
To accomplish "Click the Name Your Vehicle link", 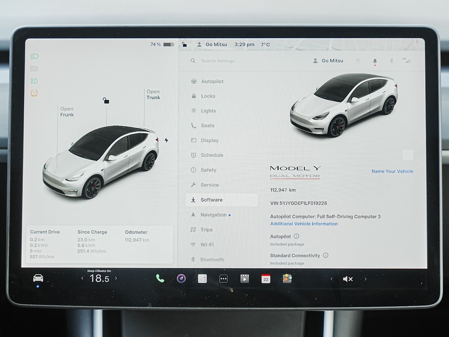I will [x=392, y=171].
